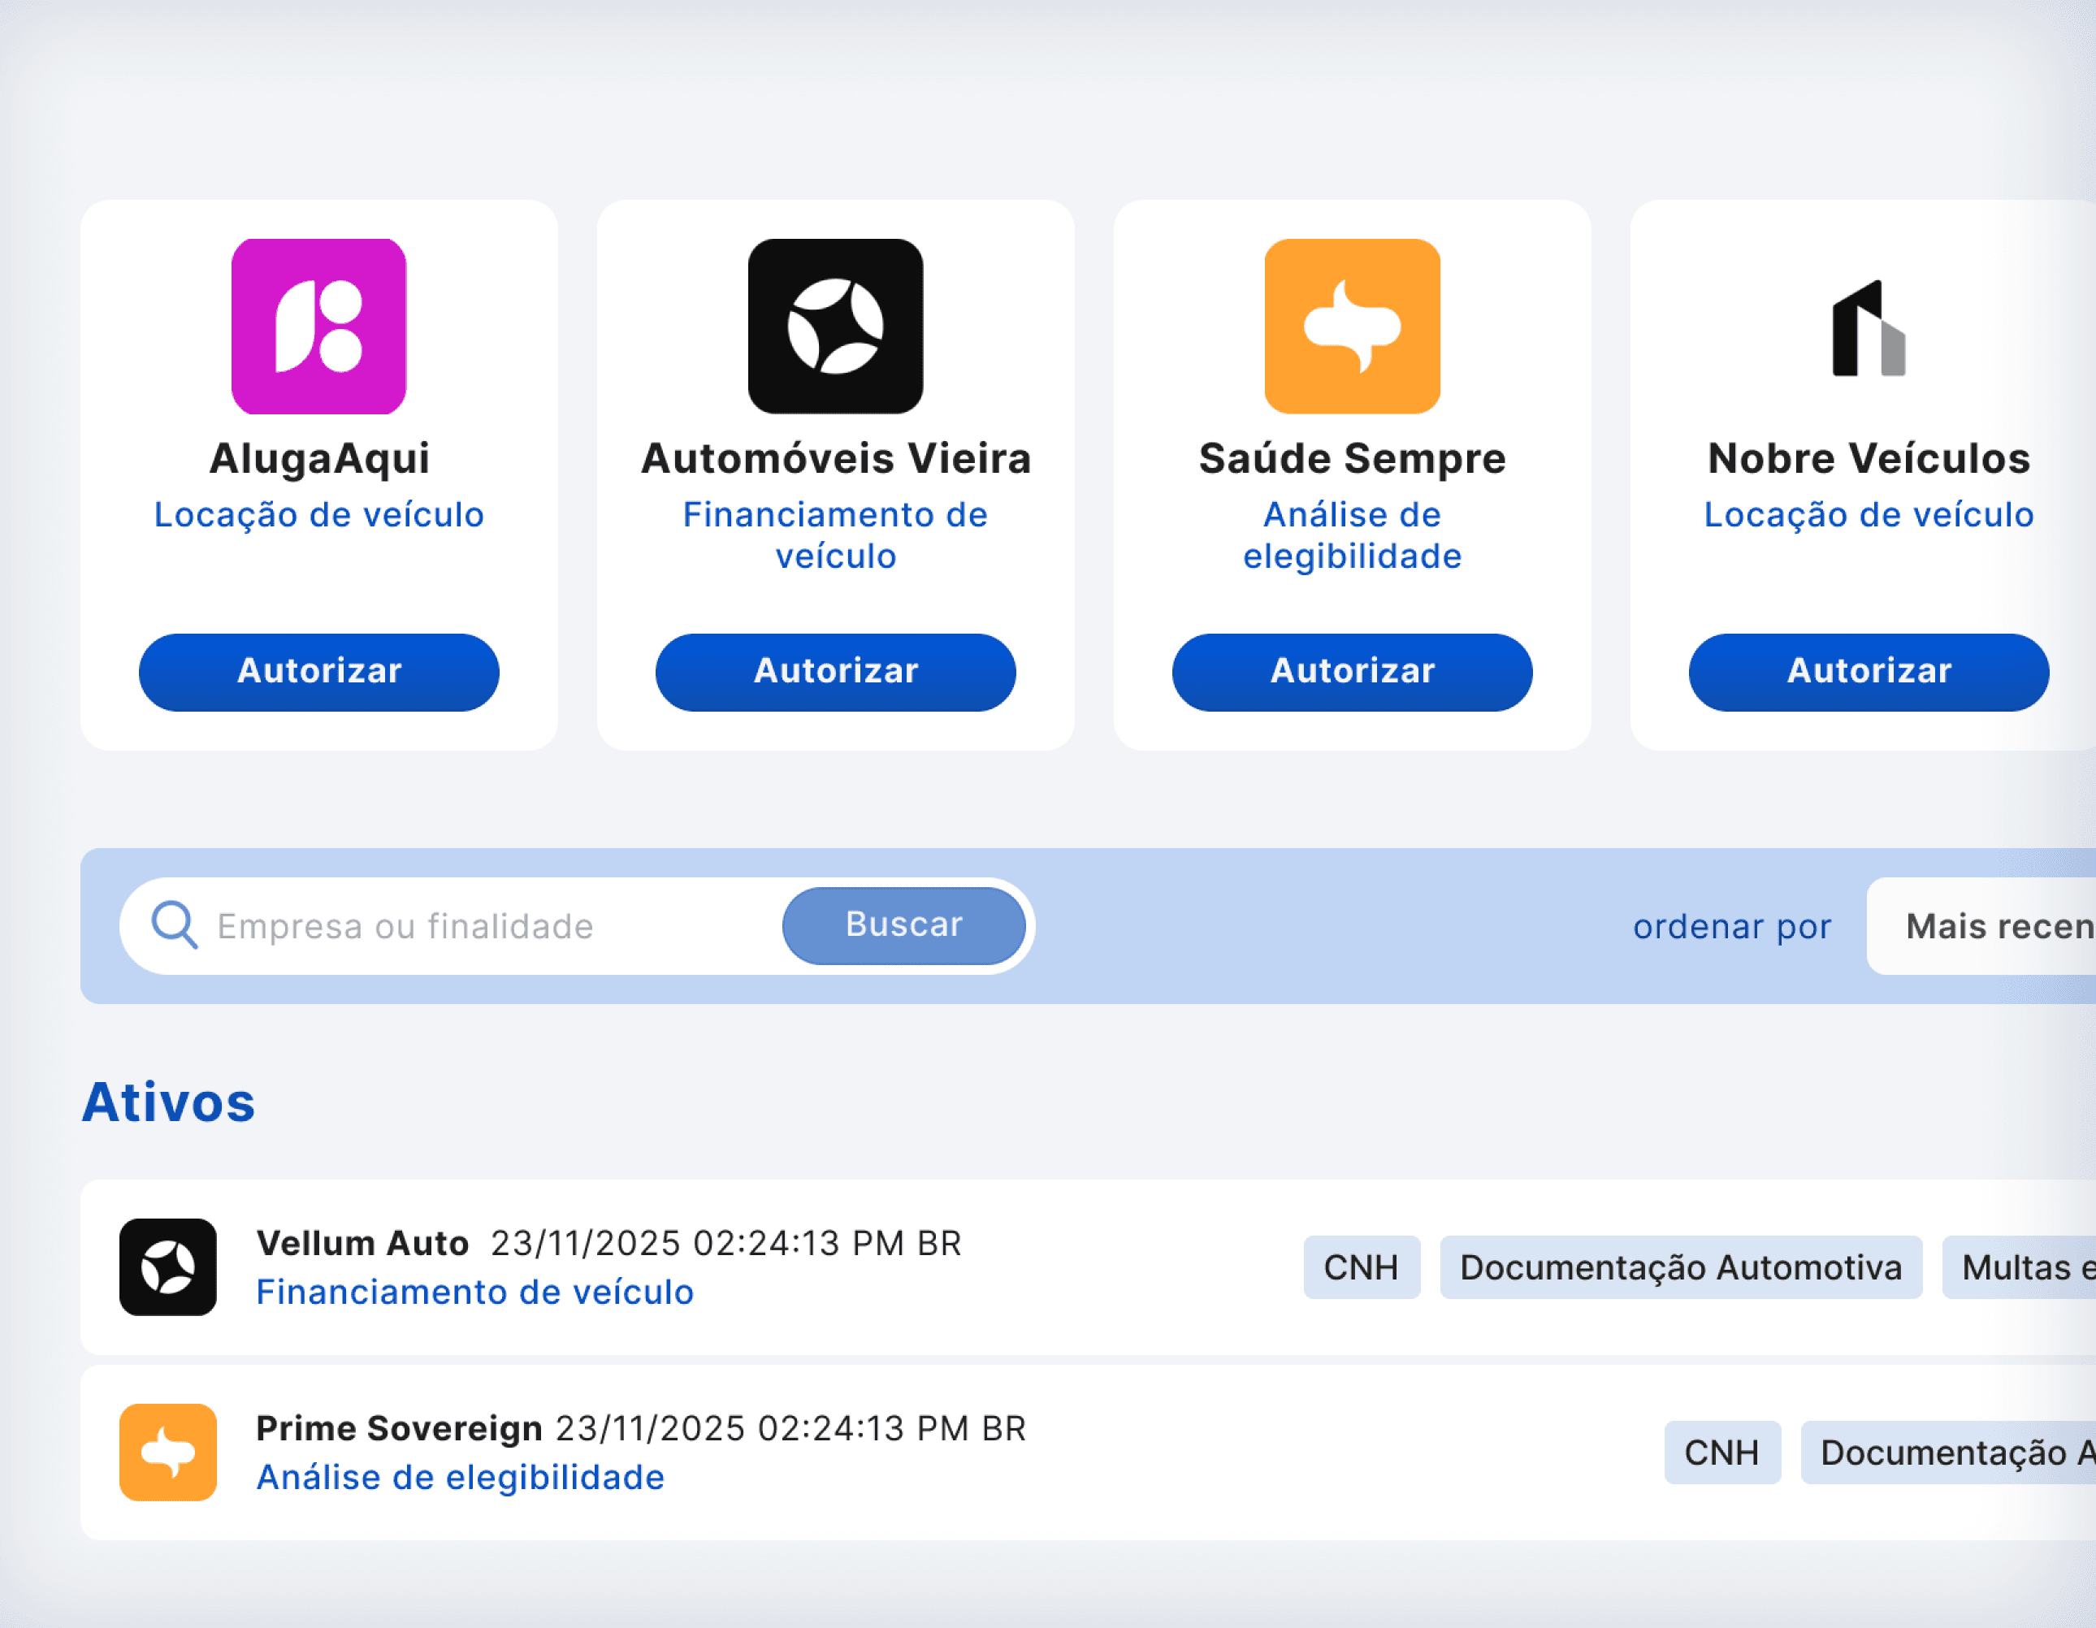Select the CNH tag on Vellum Auto

(x=1360, y=1267)
